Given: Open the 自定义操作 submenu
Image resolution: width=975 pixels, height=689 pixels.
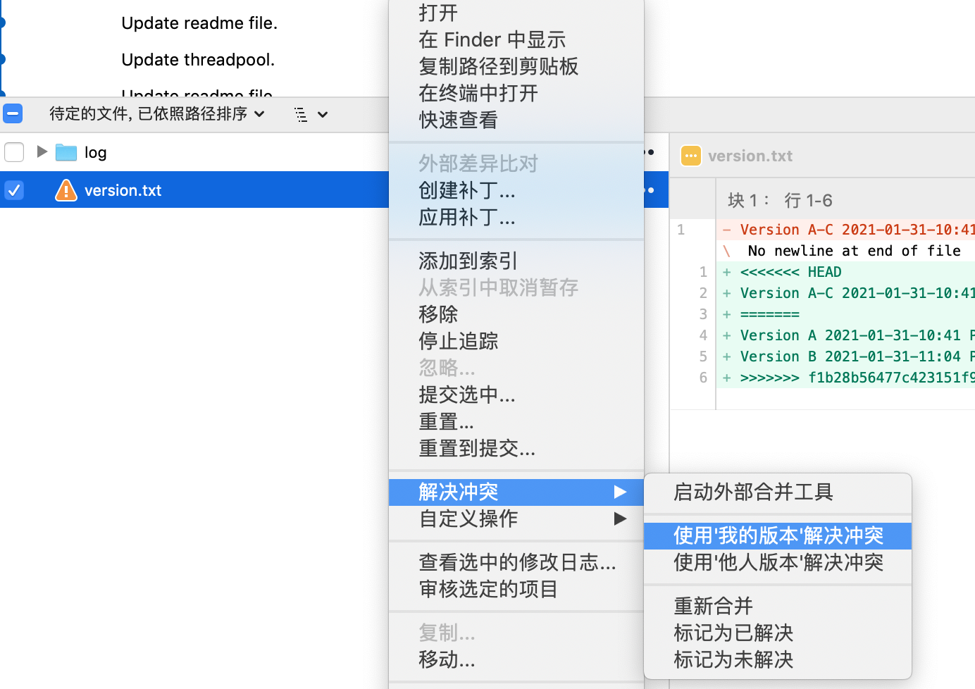Looking at the screenshot, I should click(516, 519).
